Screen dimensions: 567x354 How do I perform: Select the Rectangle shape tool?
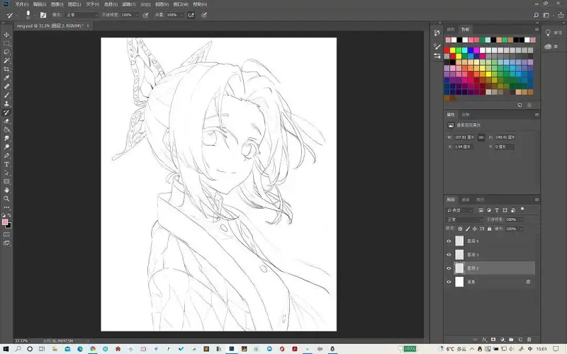click(6, 181)
